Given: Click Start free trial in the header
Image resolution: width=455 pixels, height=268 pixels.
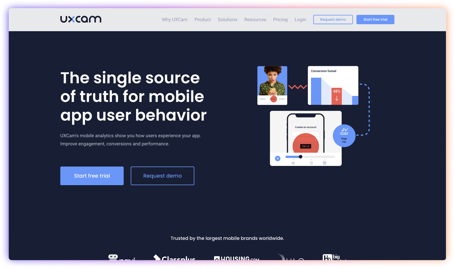Looking at the screenshot, I should (375, 20).
